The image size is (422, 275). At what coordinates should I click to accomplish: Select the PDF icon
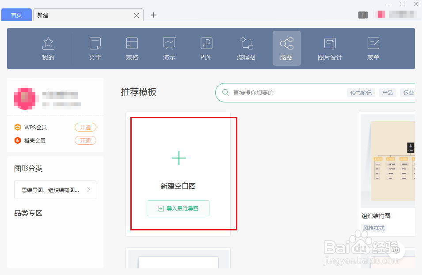tap(206, 43)
